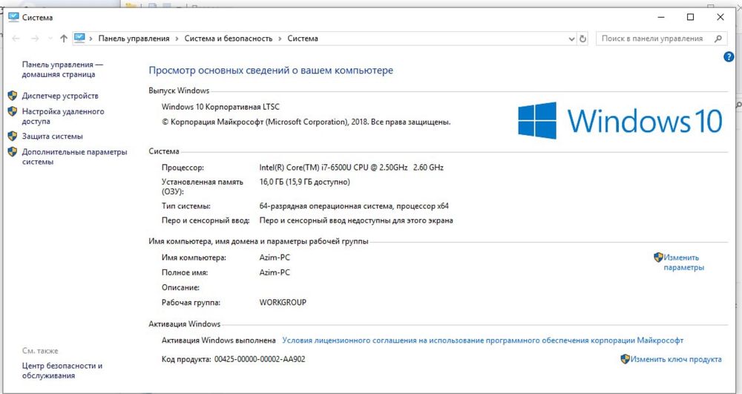Expand chevron before 'Панель управления' breadcrumb

[91, 39]
